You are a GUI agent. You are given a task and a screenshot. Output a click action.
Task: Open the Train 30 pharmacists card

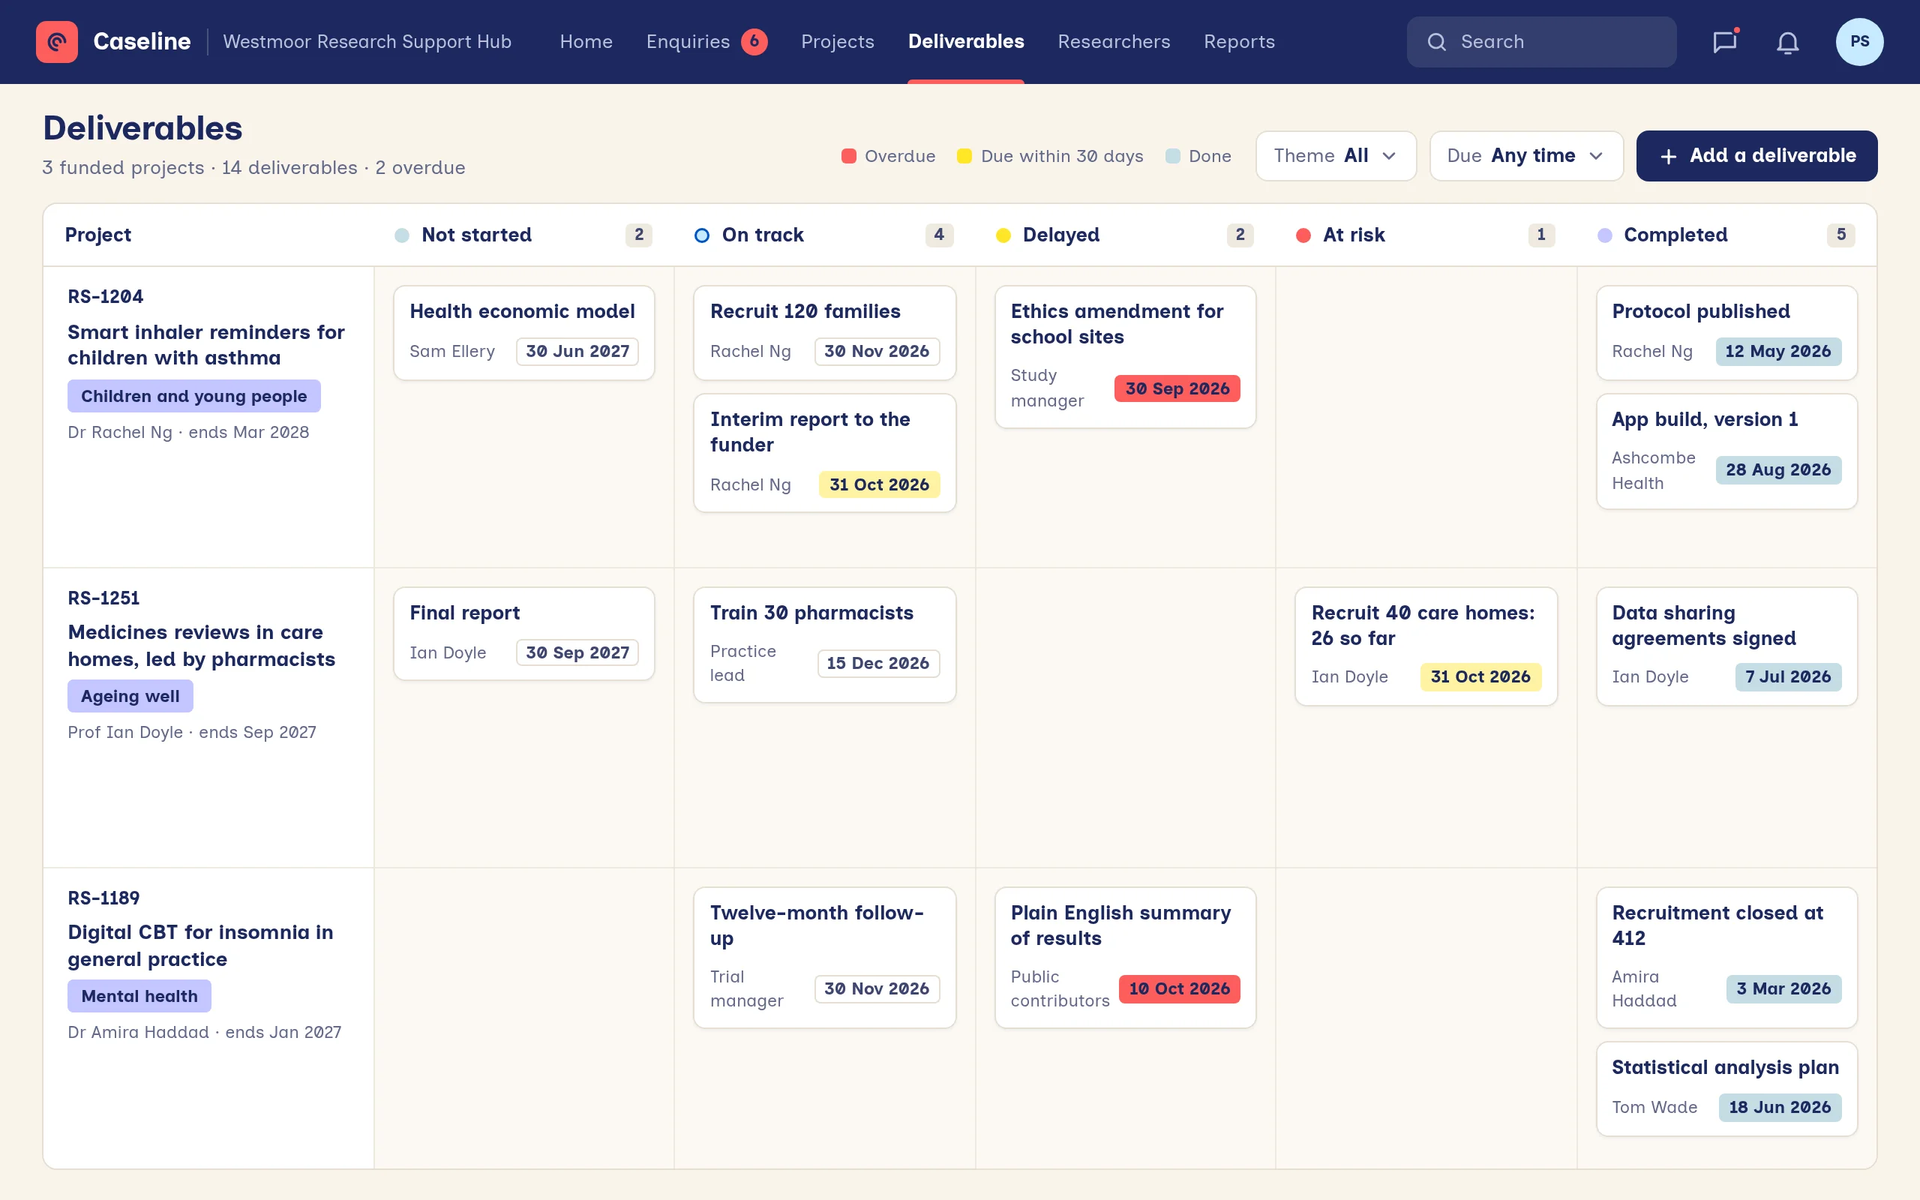point(824,644)
